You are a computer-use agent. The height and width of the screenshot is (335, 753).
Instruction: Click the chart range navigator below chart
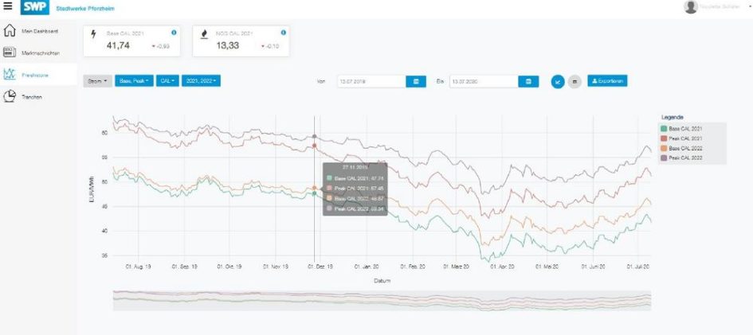click(x=382, y=300)
